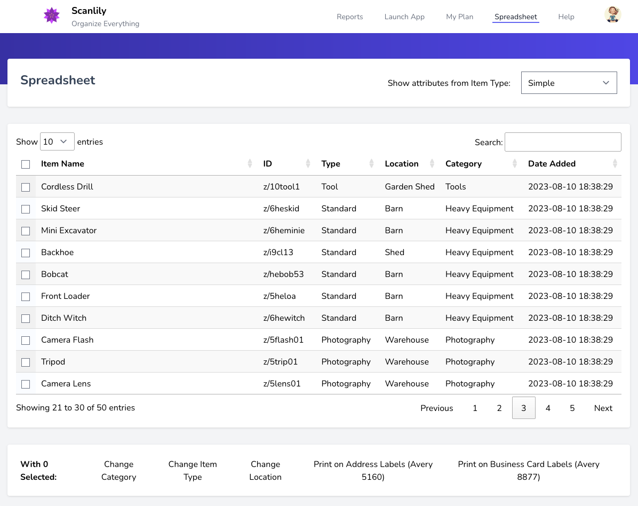Focus the Search input field
The image size is (638, 506).
pyautogui.click(x=563, y=142)
